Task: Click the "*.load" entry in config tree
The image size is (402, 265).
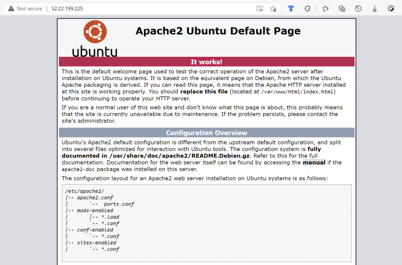Action: click(110, 217)
